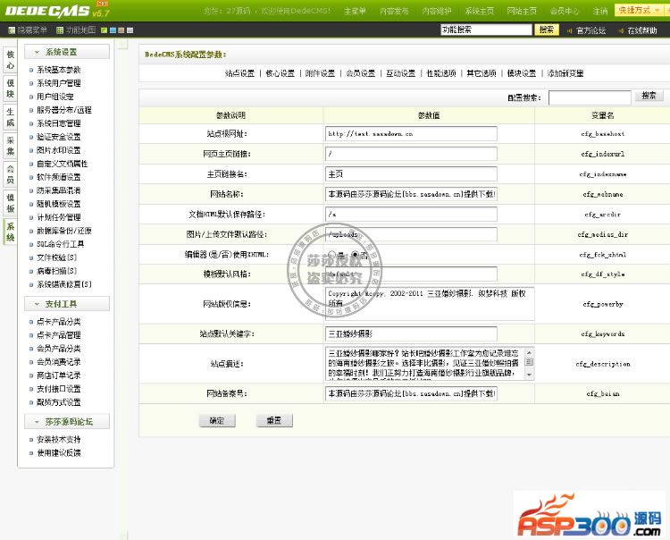
Task: Open the 核心设置 config tab
Action: [280, 73]
